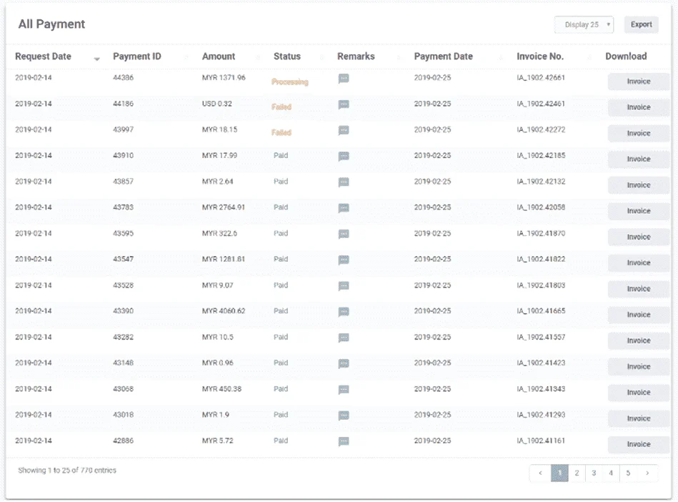
Task: Click the Showing 1 to 25 entries text
Action: point(67,471)
